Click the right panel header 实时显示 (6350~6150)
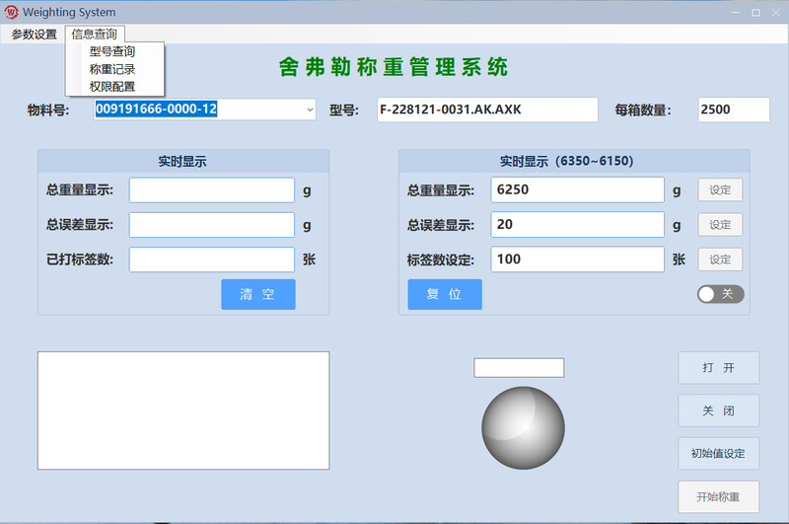 coord(566,161)
